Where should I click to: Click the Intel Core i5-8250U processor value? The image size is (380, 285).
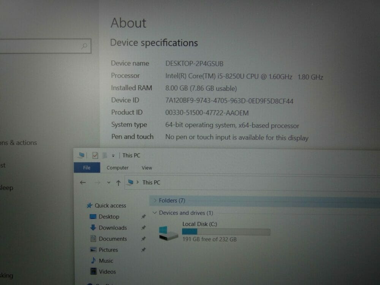244,77
